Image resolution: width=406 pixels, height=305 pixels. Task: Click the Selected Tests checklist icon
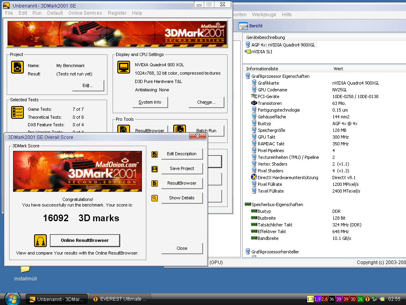[x=17, y=112]
